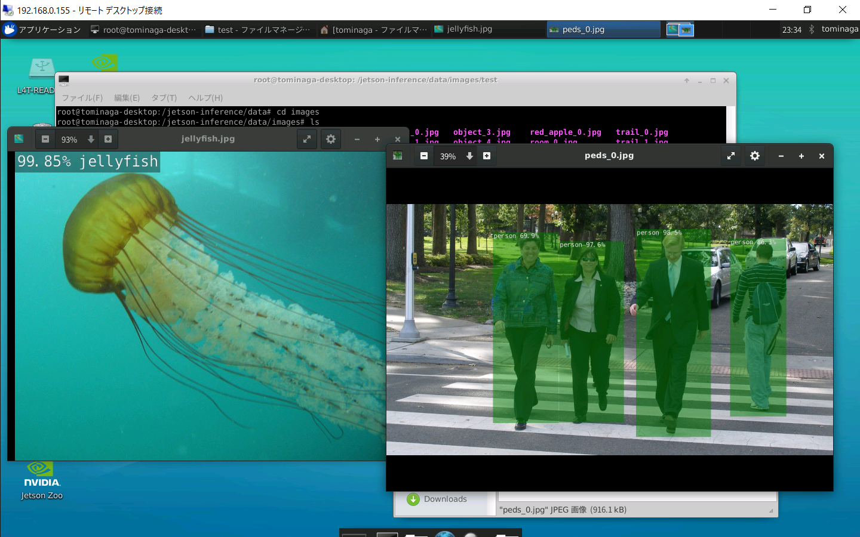Select the 93% zoom value field
Viewport: 860px width, 537px height.
tap(69, 139)
